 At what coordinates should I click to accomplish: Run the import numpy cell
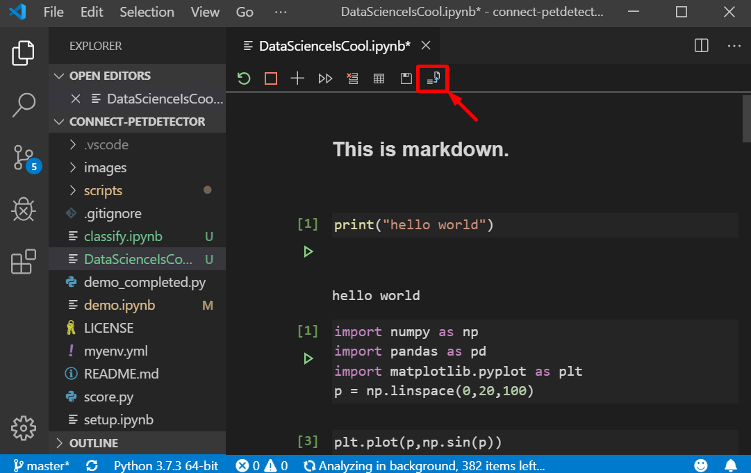coord(308,358)
